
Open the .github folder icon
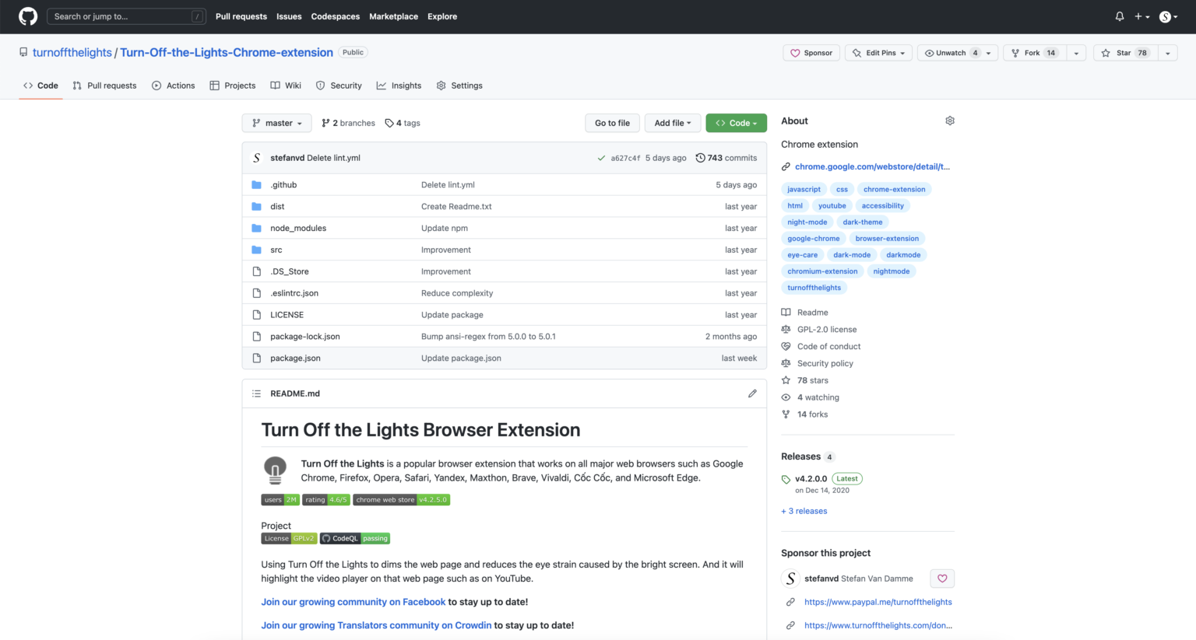point(257,184)
